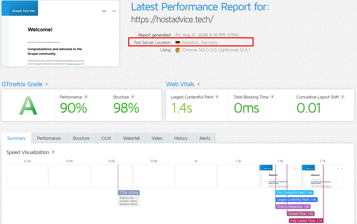Click the Speed Visualization heading
Screen dimensions: 357x224
(28, 152)
